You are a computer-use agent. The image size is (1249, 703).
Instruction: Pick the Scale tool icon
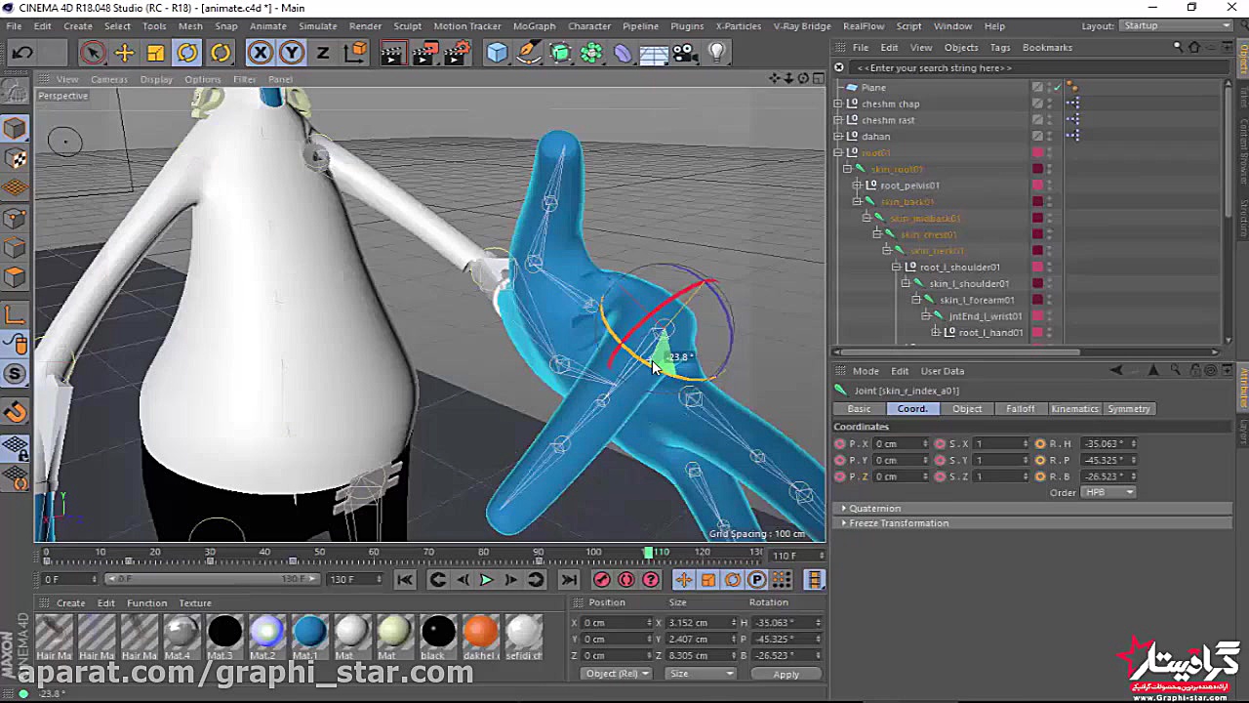coord(155,53)
